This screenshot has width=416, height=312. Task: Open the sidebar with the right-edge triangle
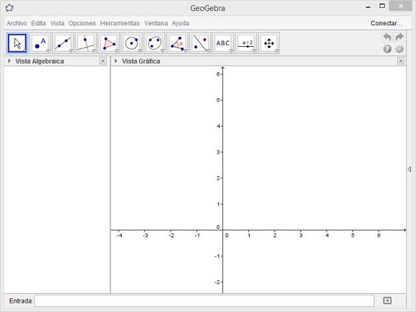(409, 169)
